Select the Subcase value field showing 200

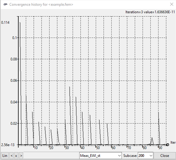[143, 156]
